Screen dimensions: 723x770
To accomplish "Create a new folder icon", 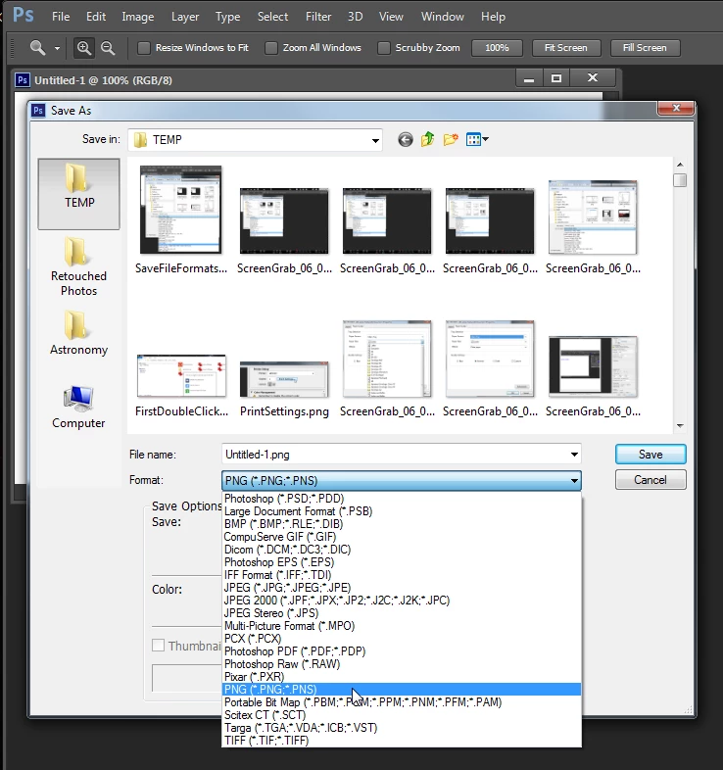I will [451, 139].
